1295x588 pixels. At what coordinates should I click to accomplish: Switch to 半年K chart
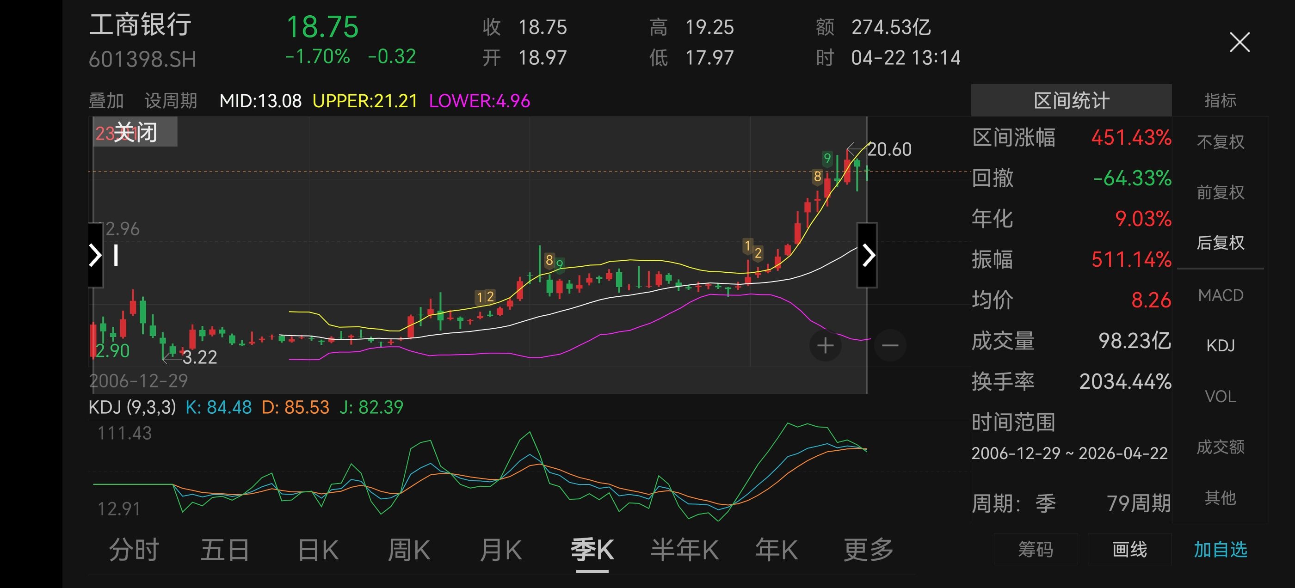[684, 549]
